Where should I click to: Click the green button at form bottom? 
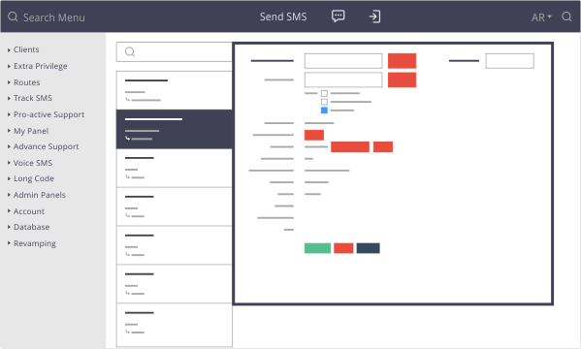pyautogui.click(x=317, y=248)
